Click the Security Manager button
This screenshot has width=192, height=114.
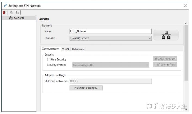[x=165, y=59]
